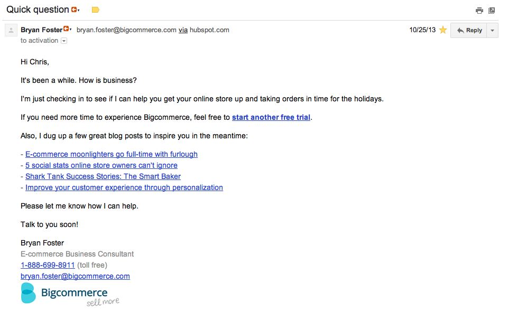Click the Reply button
Viewport: 508px width, 312px height.
click(469, 30)
